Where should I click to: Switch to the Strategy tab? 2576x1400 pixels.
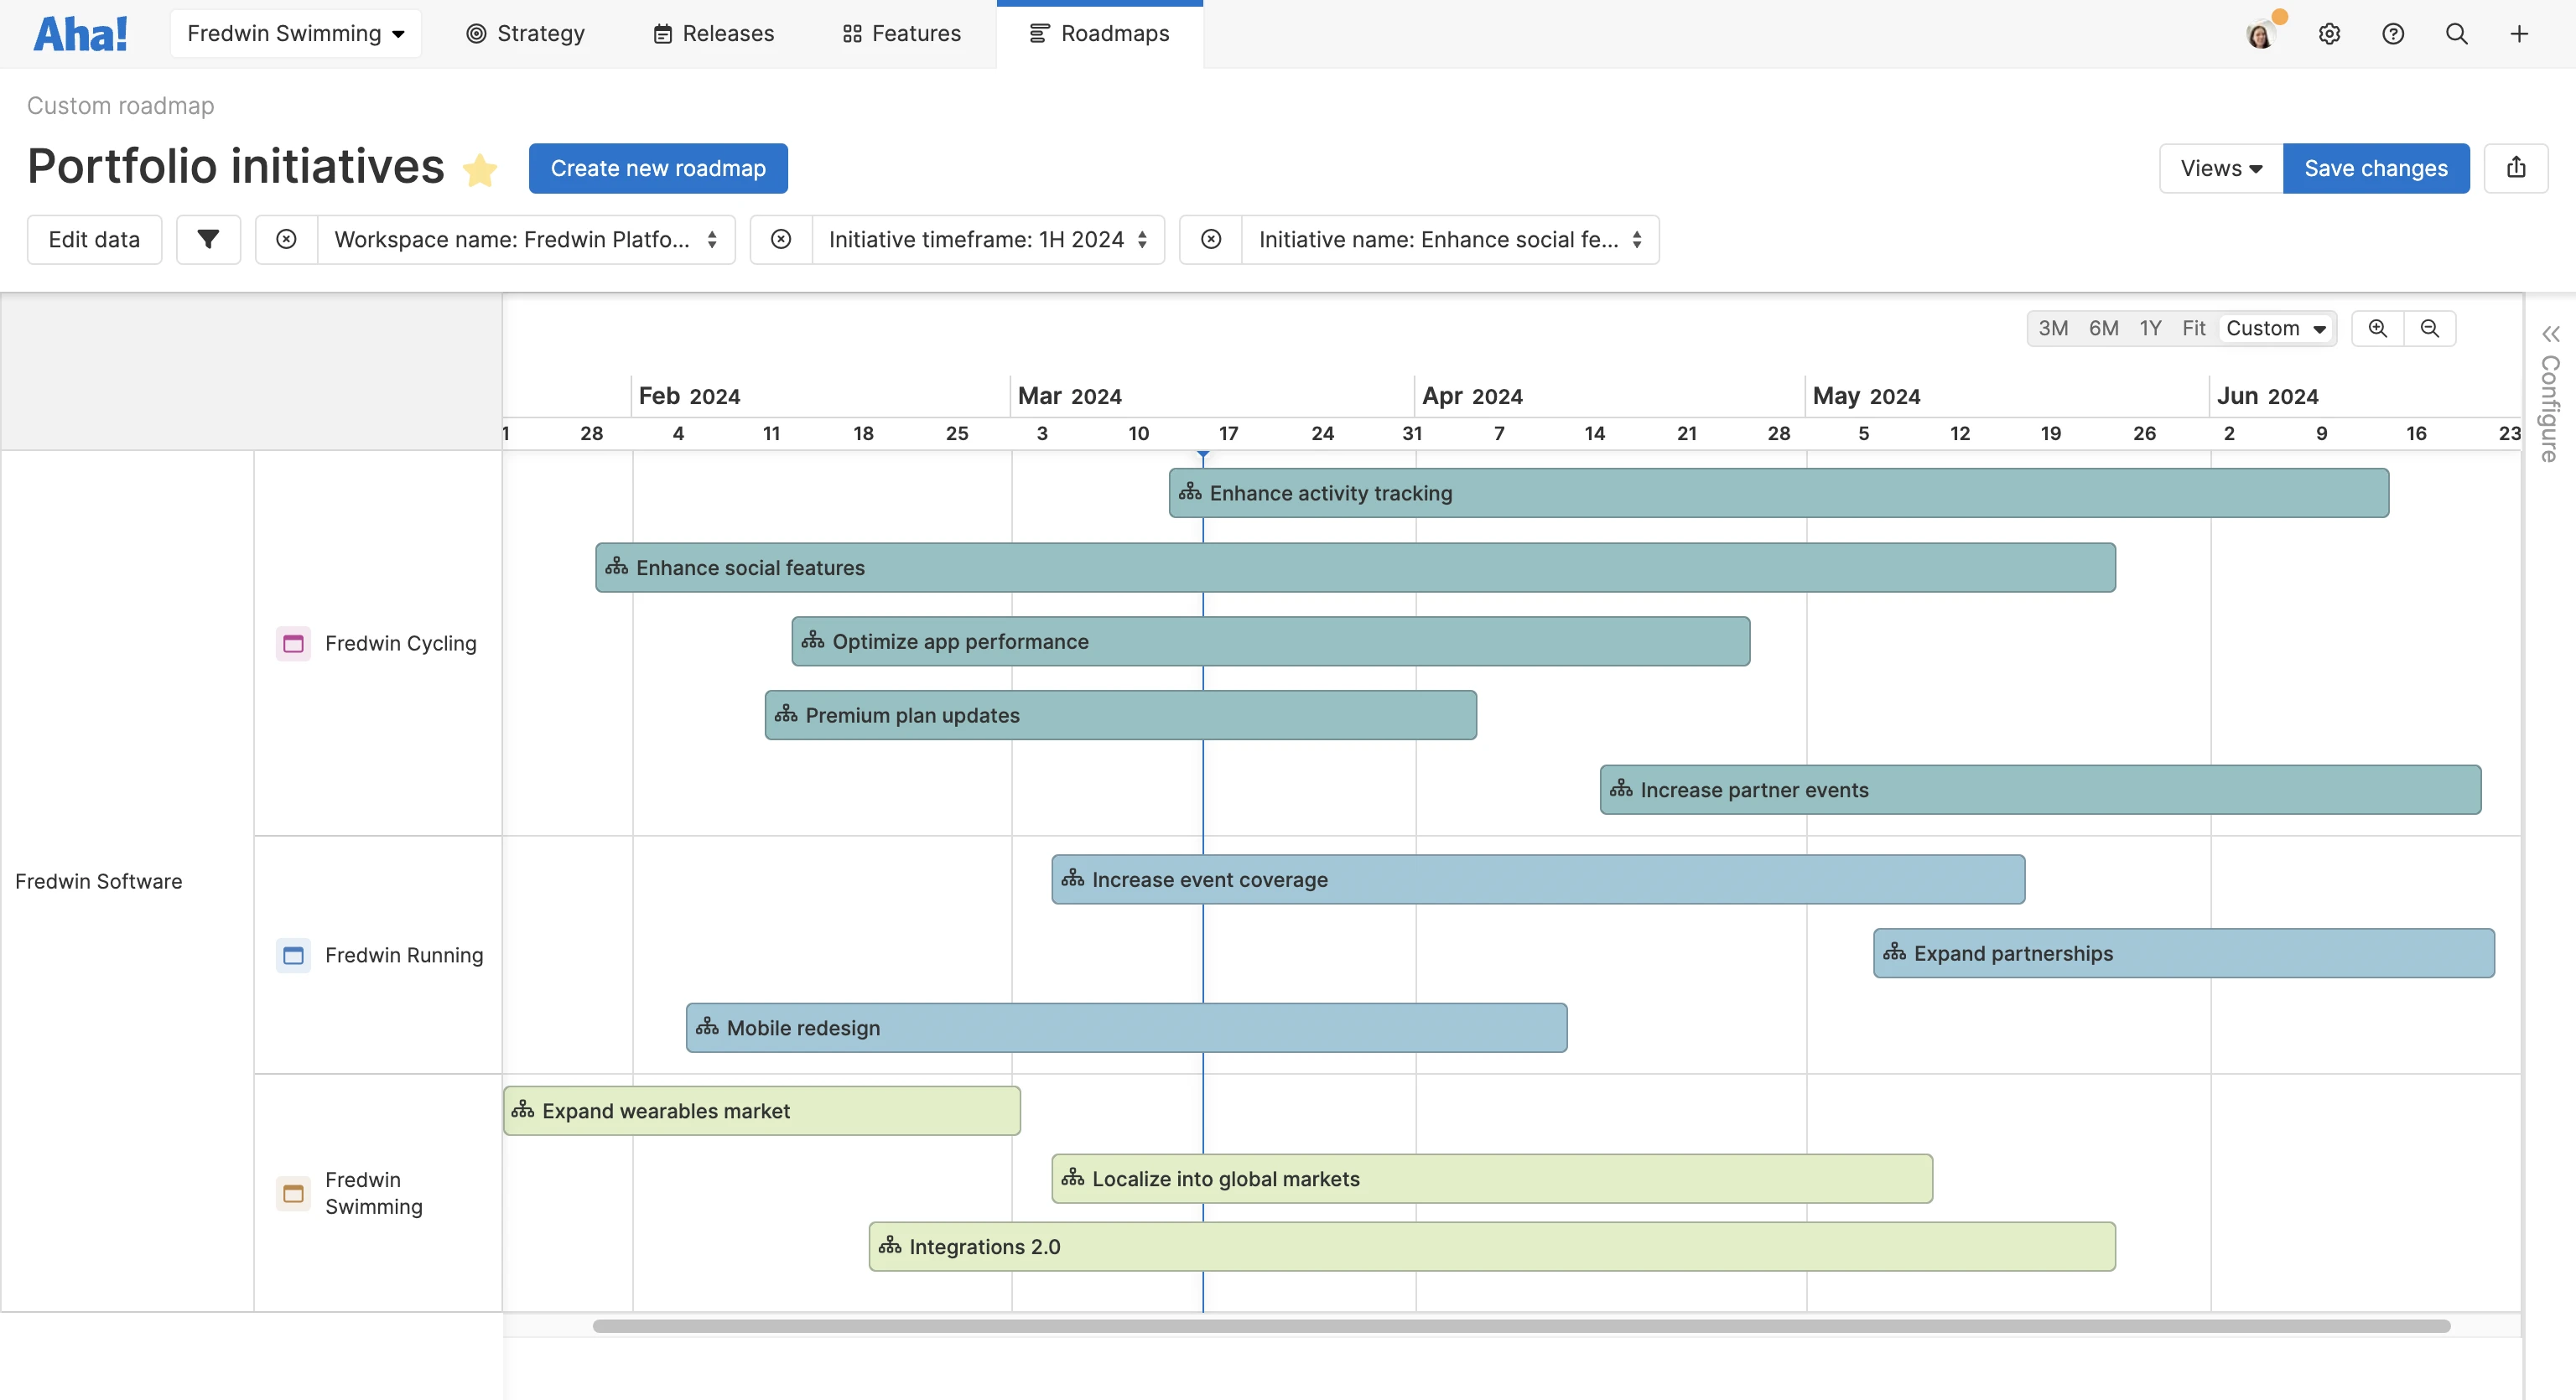tap(525, 33)
